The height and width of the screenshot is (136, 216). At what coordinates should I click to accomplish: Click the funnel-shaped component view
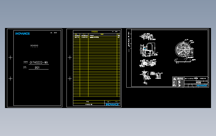(145, 75)
